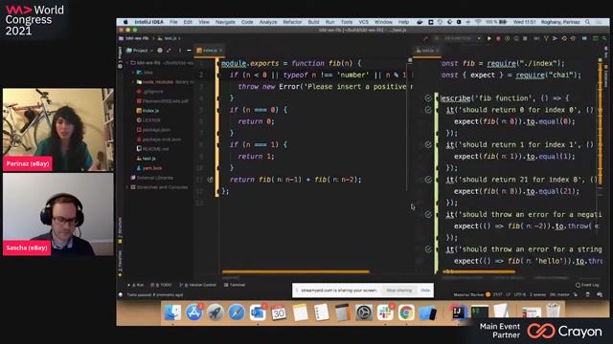Viewport: 613px width, 344px height.
Task: Click the gutter run icon beside string error test
Action: [x=428, y=249]
